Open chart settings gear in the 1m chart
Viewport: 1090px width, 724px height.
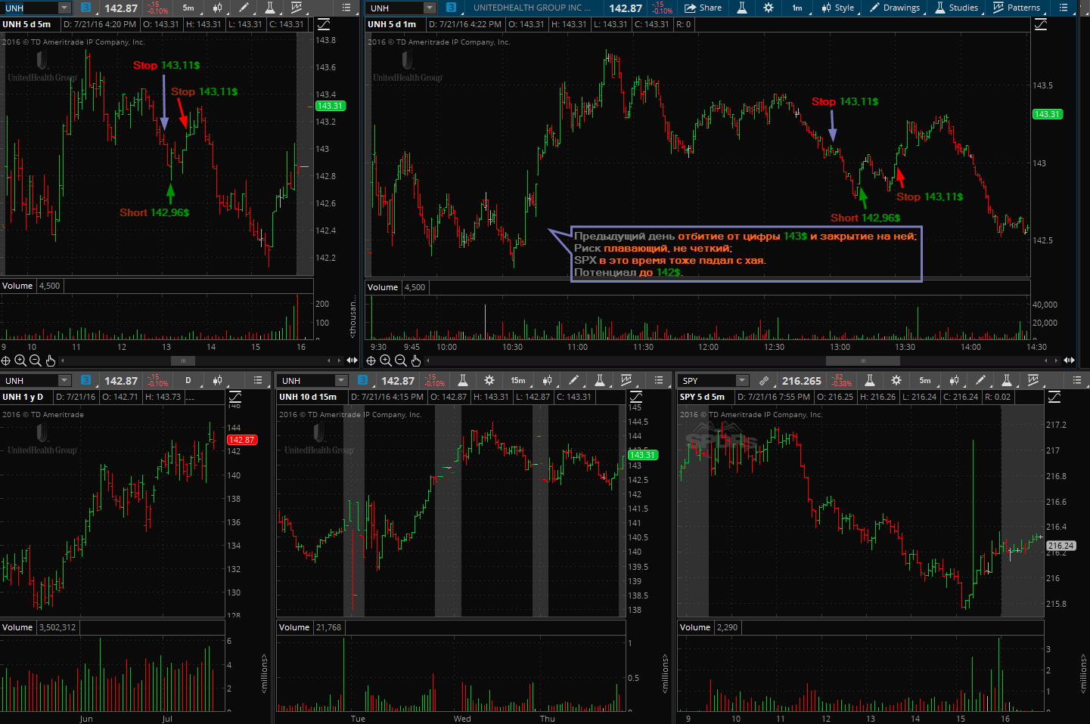point(769,8)
